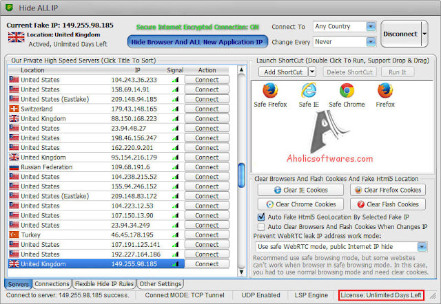This screenshot has height=304, width=441.
Task: Select the United Kingdom 149.255.98.185 row
Action: pos(96,264)
